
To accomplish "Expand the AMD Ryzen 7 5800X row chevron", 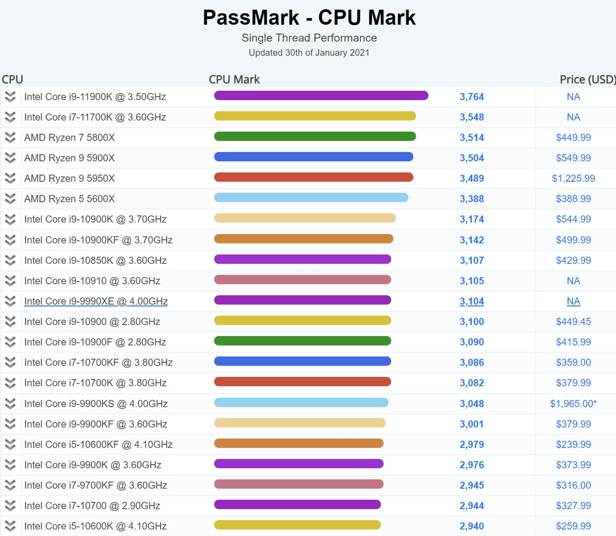I will point(10,138).
